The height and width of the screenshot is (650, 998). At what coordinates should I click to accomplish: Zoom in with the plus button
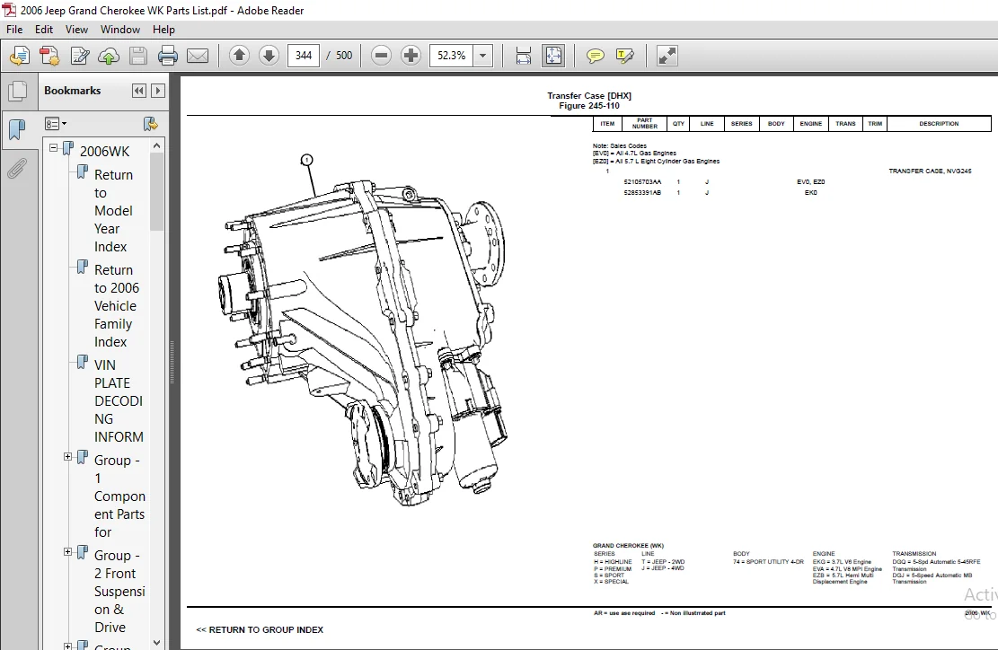(x=411, y=56)
